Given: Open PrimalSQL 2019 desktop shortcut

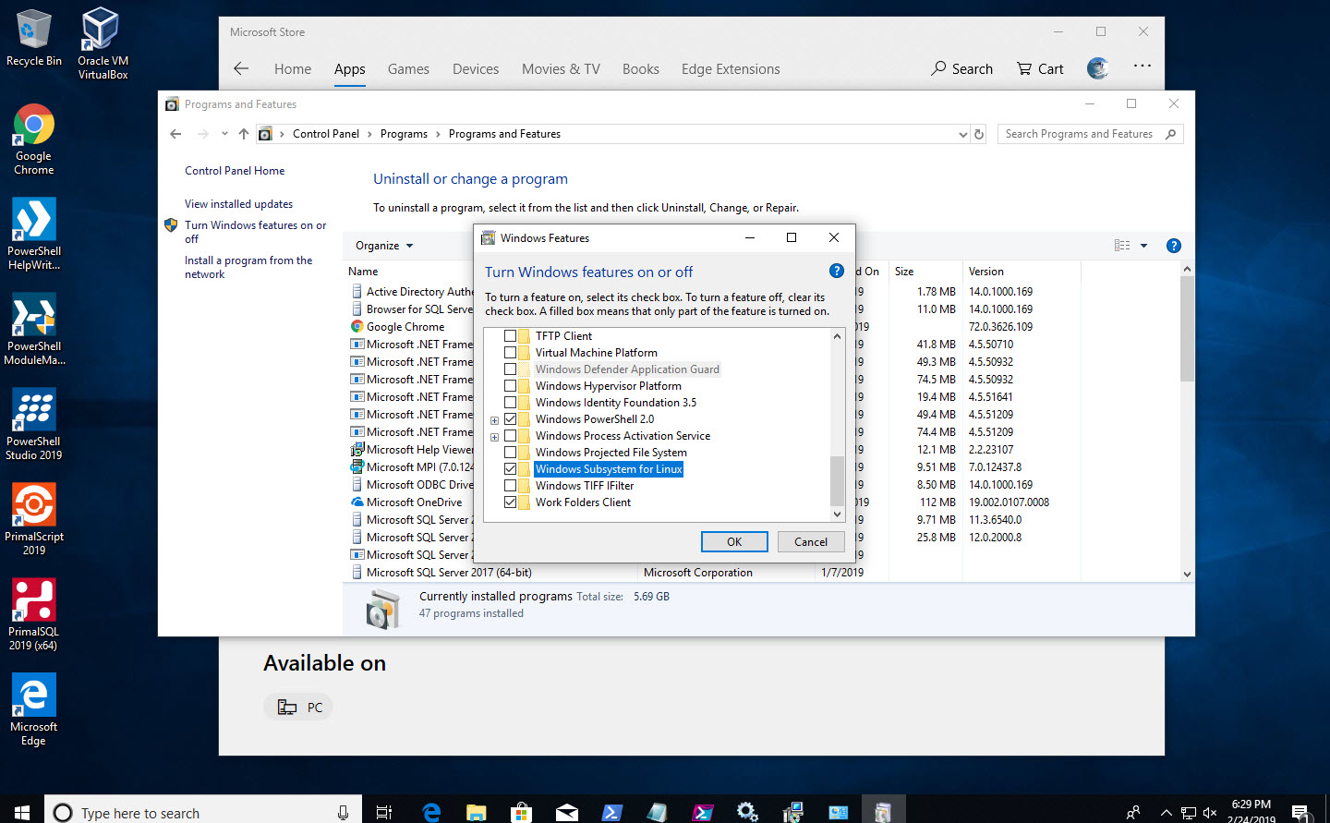Looking at the screenshot, I should pyautogui.click(x=34, y=614).
